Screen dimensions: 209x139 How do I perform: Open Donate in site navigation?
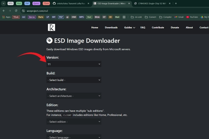(175, 28)
